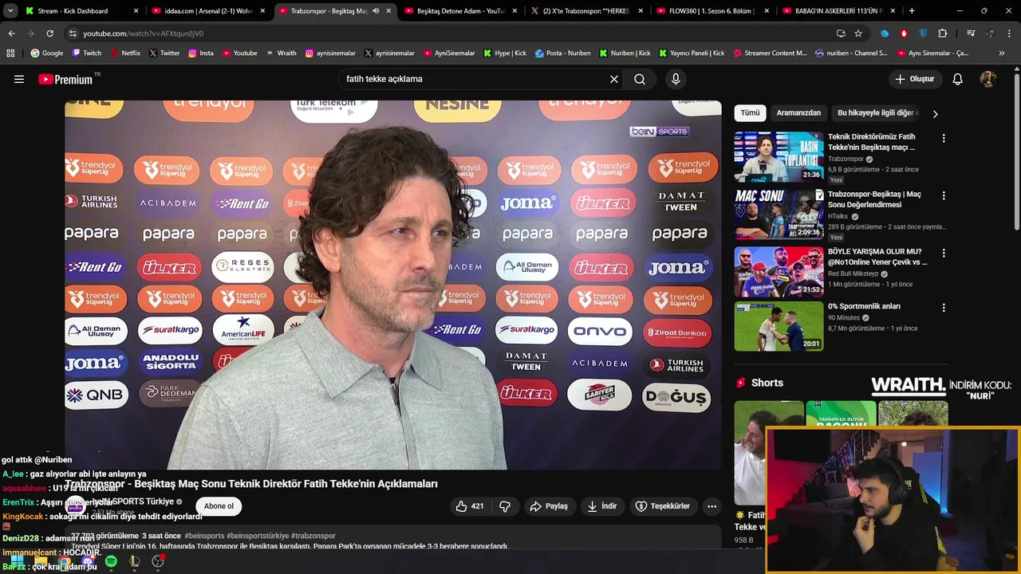Open Teknik Direktörümüz Fatih Tekke thumbnail

[x=779, y=157]
